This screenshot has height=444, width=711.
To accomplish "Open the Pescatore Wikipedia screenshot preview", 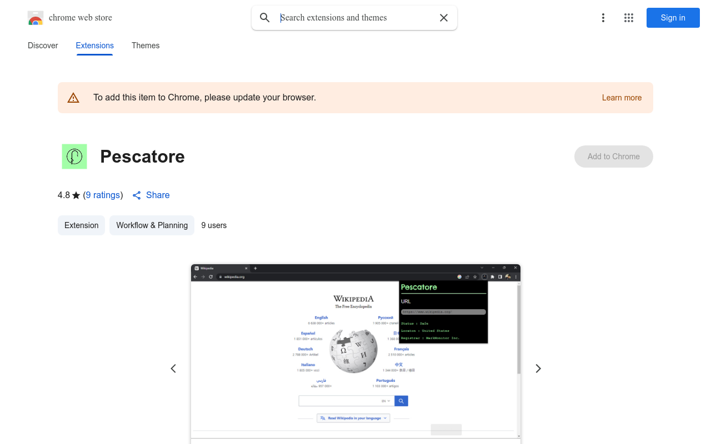I will point(355,354).
